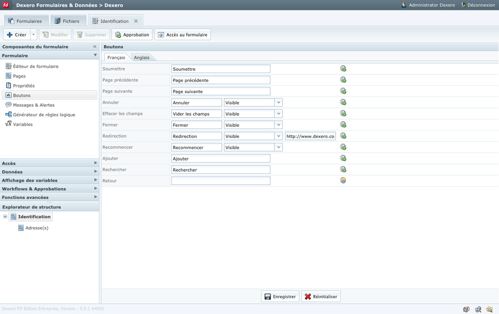Click the gear icon in the Redirection row

pos(343,136)
